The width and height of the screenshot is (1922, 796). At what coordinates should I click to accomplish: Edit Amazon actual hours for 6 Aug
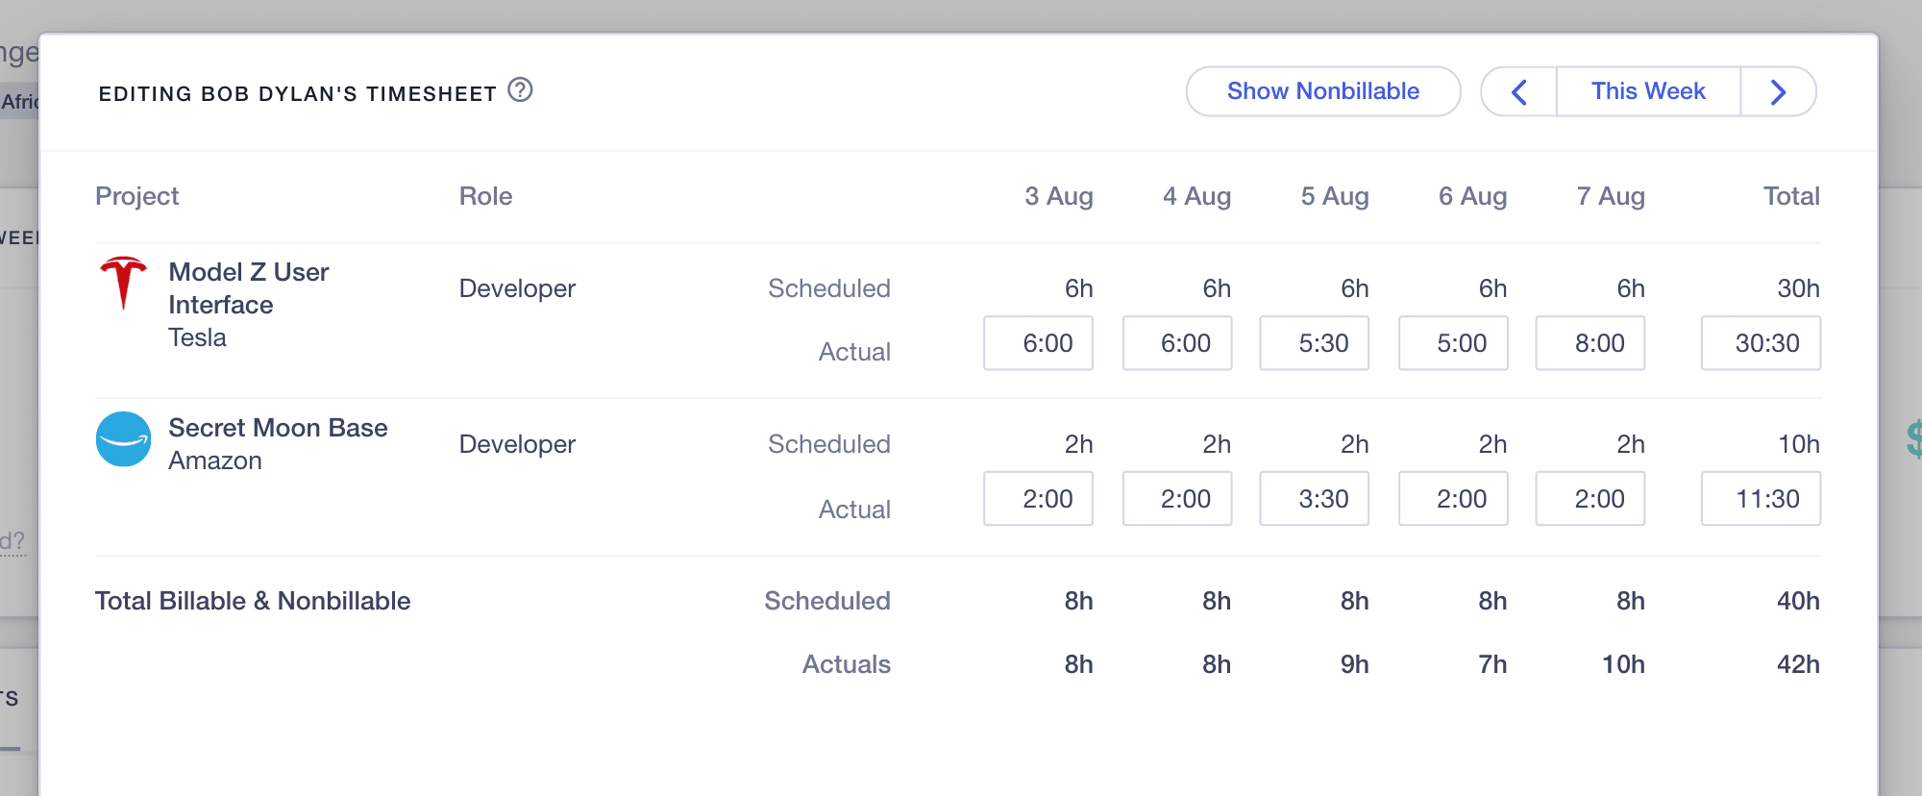(1452, 499)
